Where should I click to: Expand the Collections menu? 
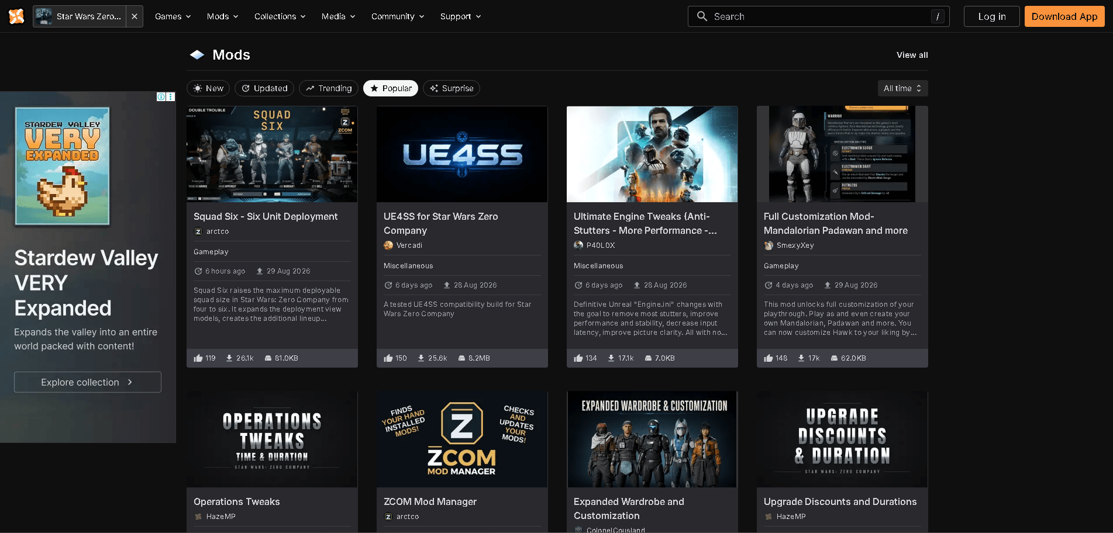pos(280,16)
